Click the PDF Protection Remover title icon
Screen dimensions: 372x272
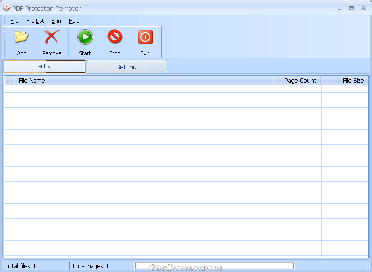click(x=6, y=8)
